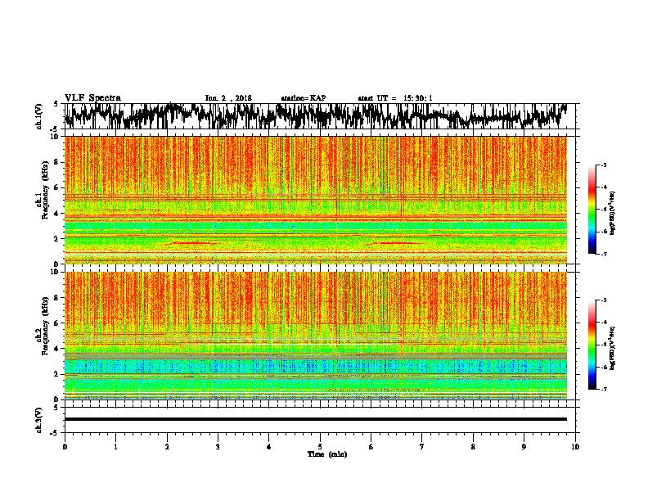Click the "Time (min)" axis label

(x=327, y=454)
